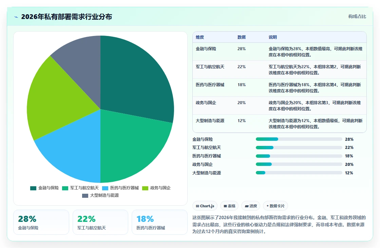This screenshot has width=380, height=248.
Task: Toggle the 政务与国企 legend swatch
Action: (145, 188)
